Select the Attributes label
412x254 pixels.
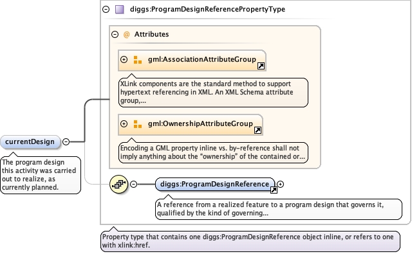[x=152, y=34]
